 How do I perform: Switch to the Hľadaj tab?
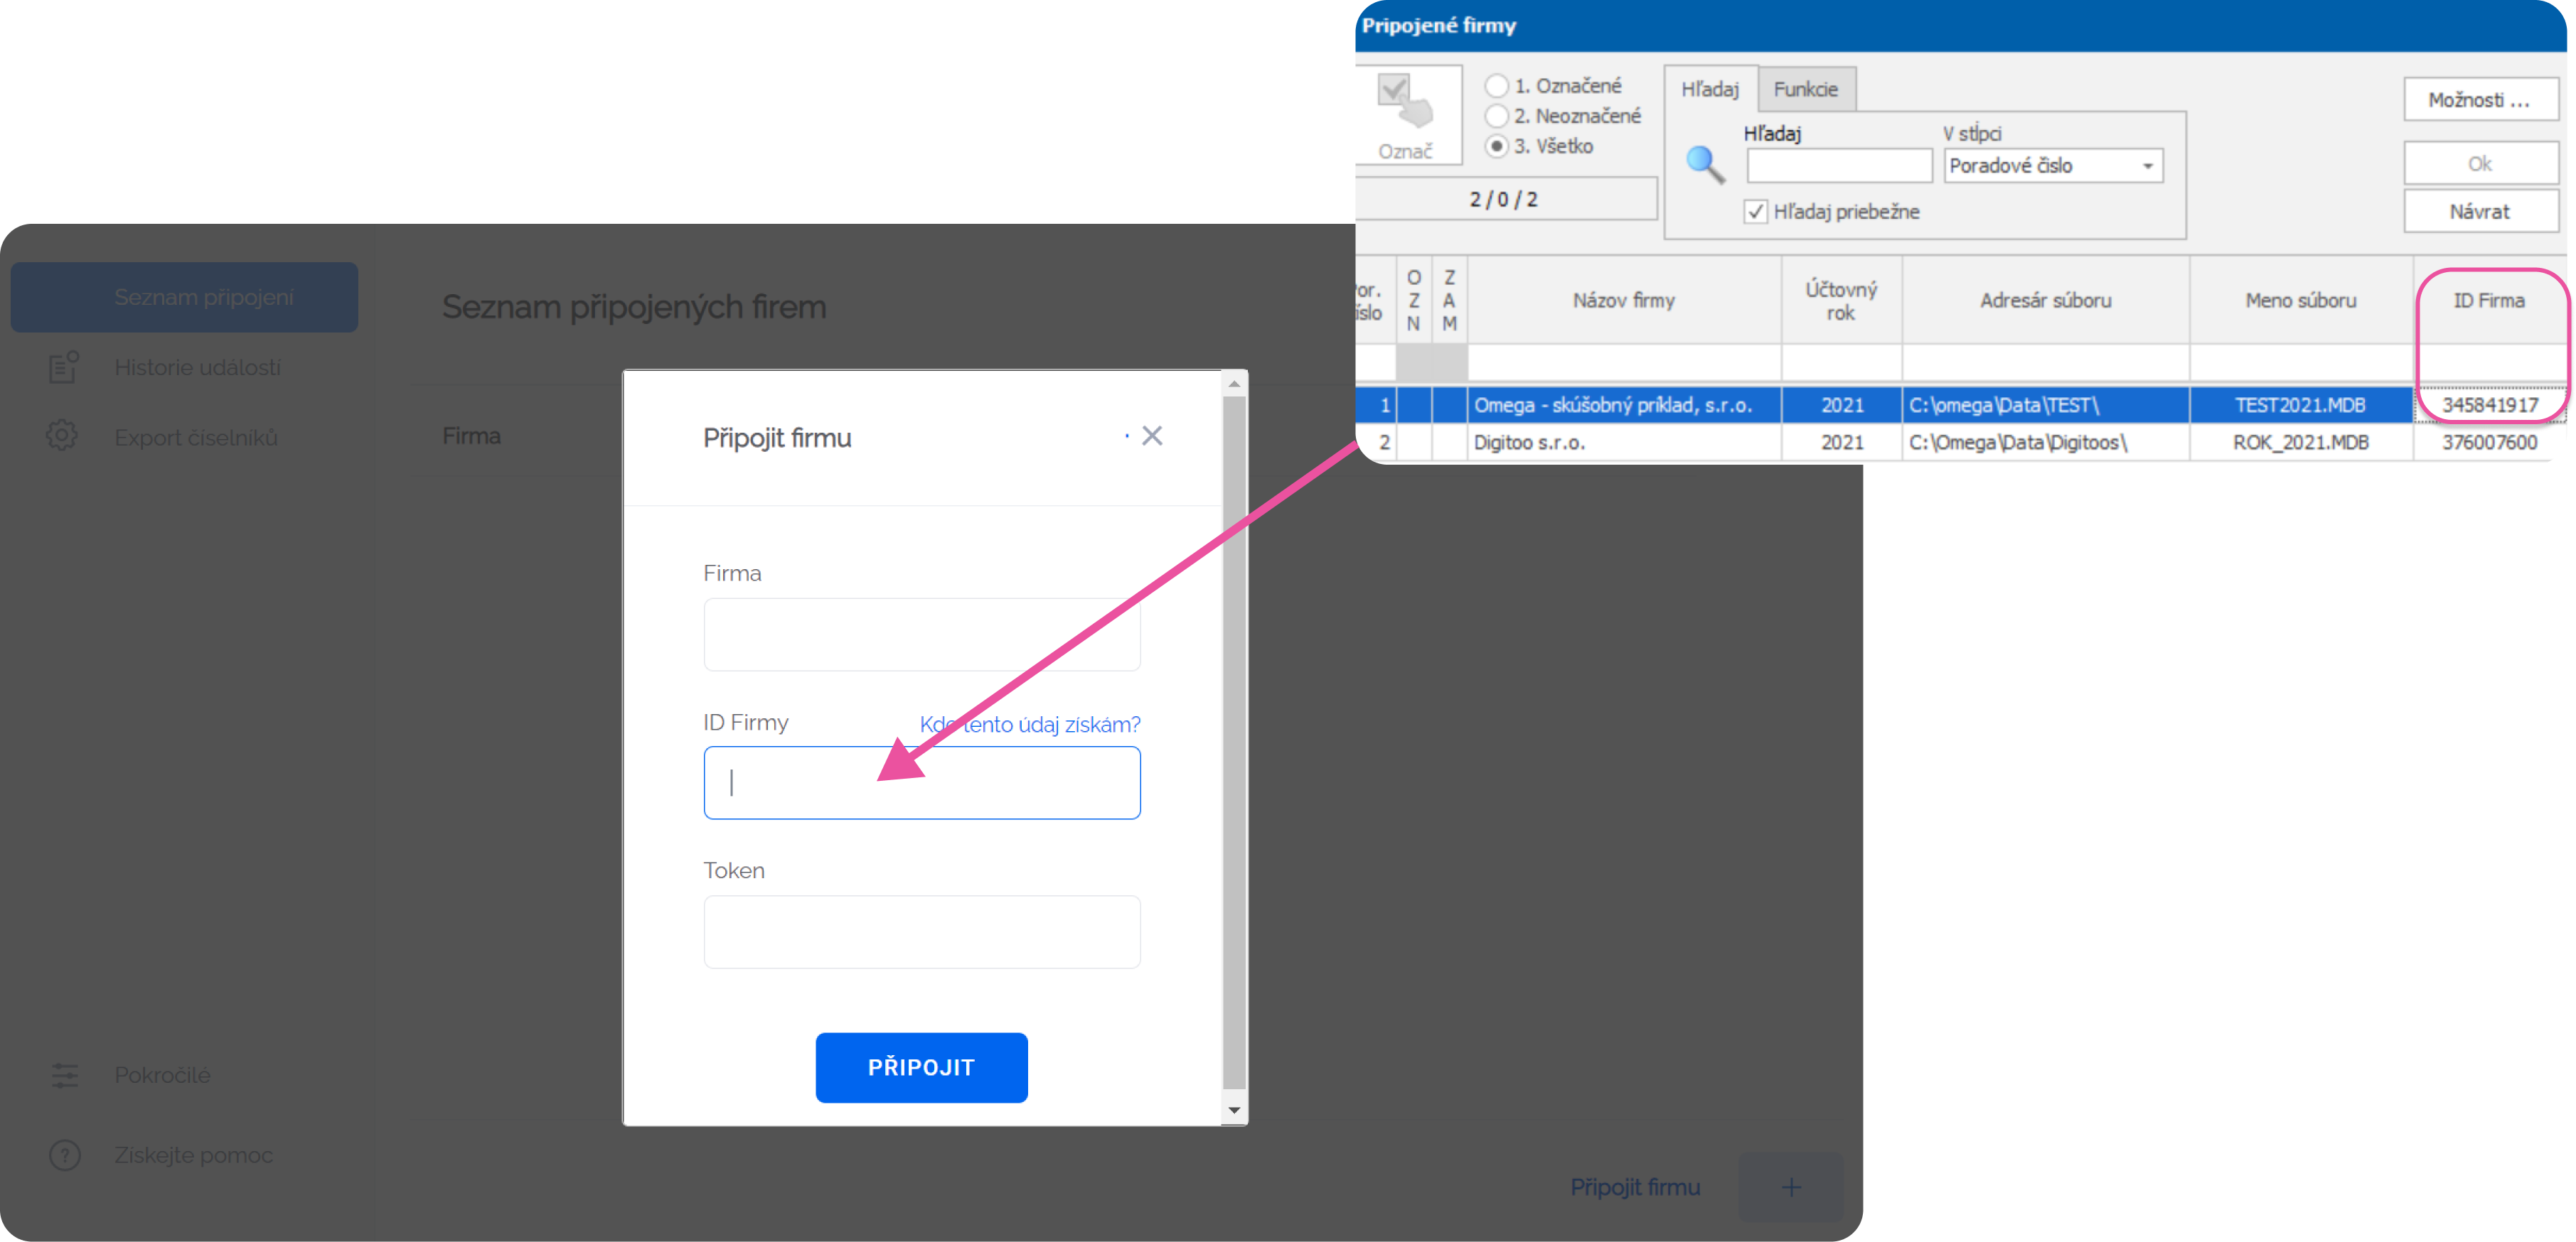click(1710, 89)
